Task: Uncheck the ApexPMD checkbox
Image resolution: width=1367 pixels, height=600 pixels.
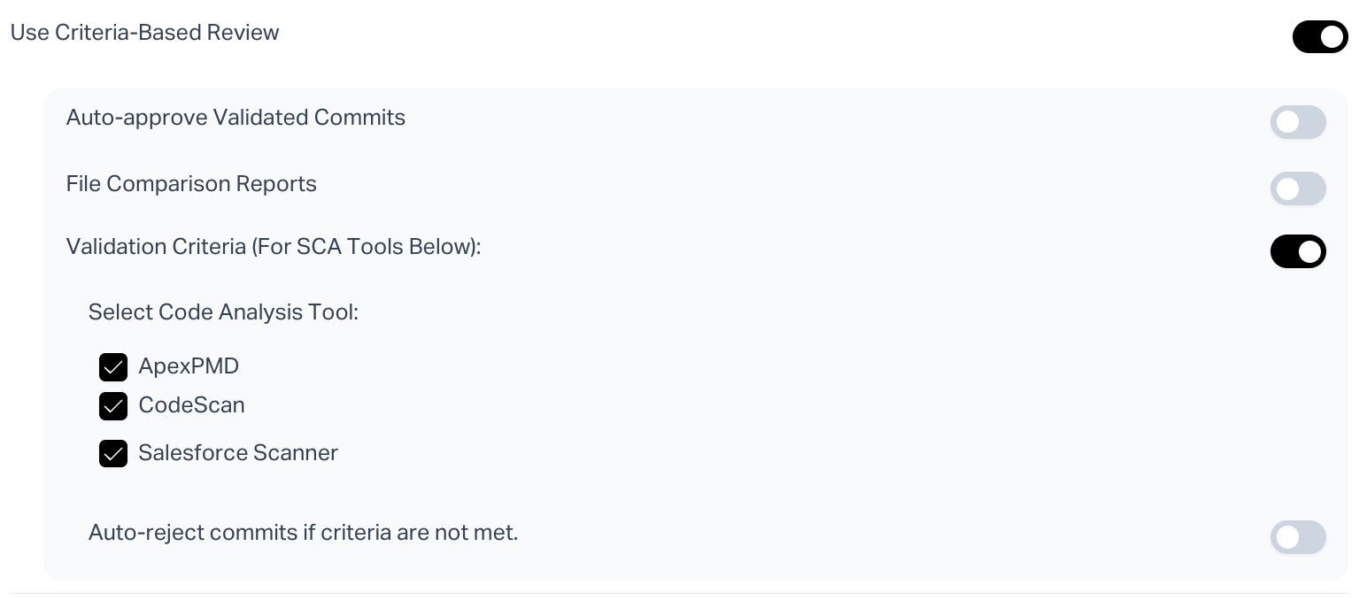Action: pos(113,367)
